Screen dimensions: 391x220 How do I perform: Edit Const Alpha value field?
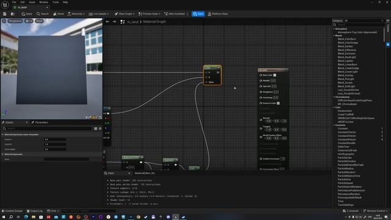coord(55,149)
